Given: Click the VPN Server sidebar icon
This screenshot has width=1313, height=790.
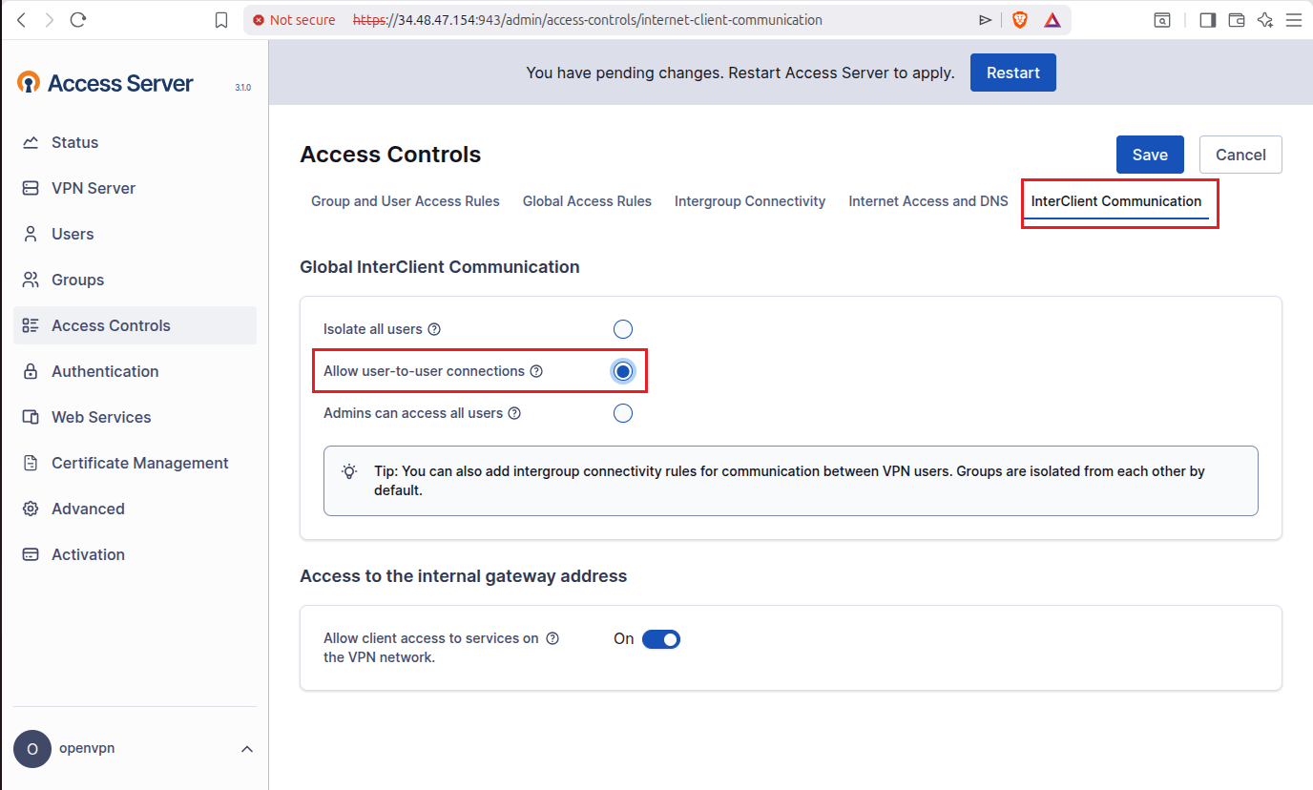Looking at the screenshot, I should tap(31, 188).
